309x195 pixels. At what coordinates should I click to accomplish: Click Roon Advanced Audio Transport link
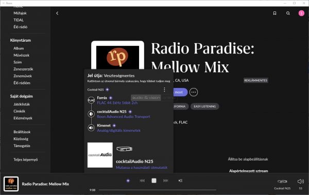point(124,117)
